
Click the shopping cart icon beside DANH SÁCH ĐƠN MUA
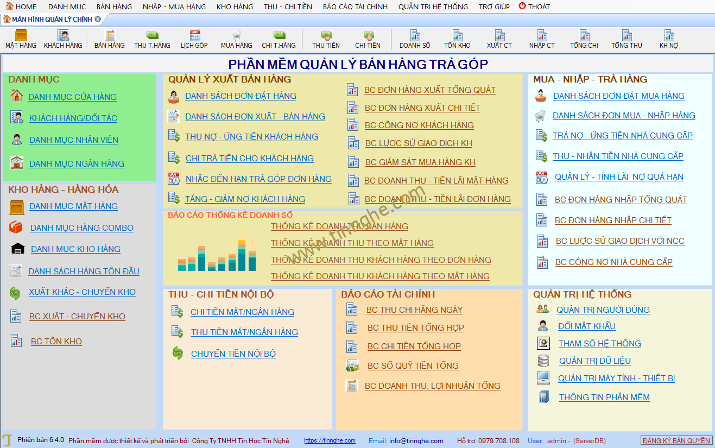point(540,116)
